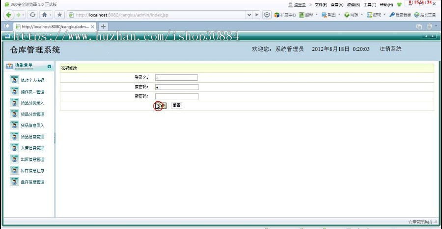Open a new tab with plus button
Image resolution: width=442 pixels, height=229 pixels.
click(x=104, y=26)
